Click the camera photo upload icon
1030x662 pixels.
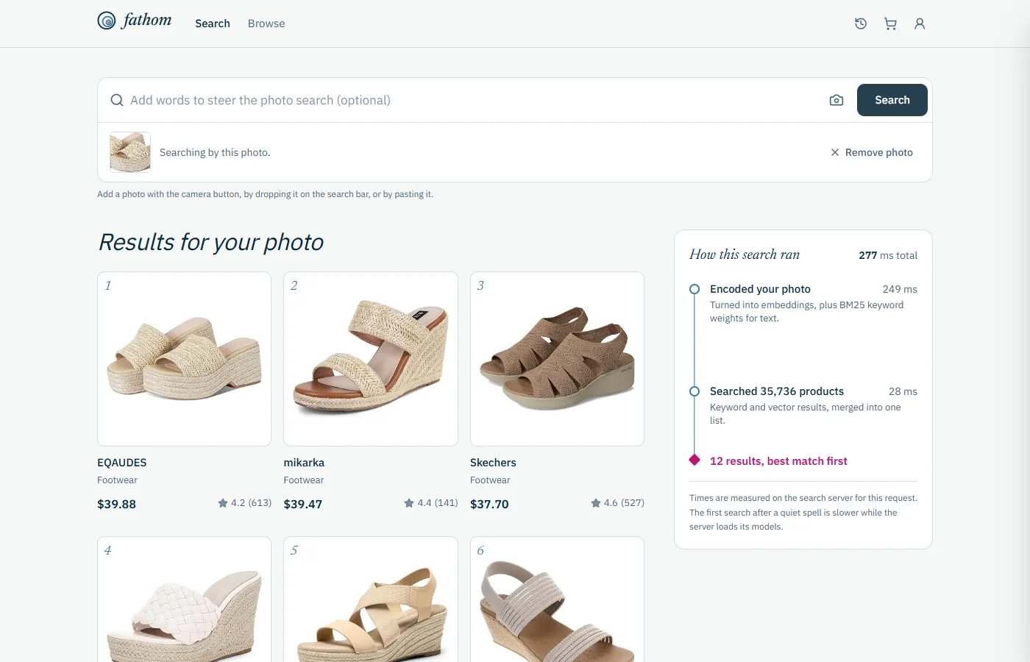click(x=837, y=100)
